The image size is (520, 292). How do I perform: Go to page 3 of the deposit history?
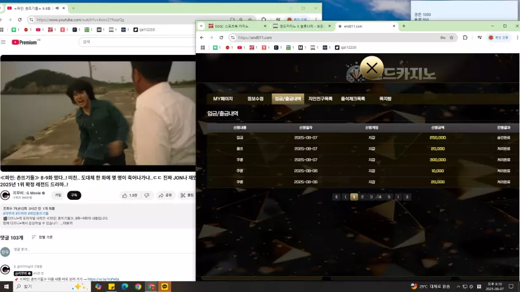(x=371, y=197)
